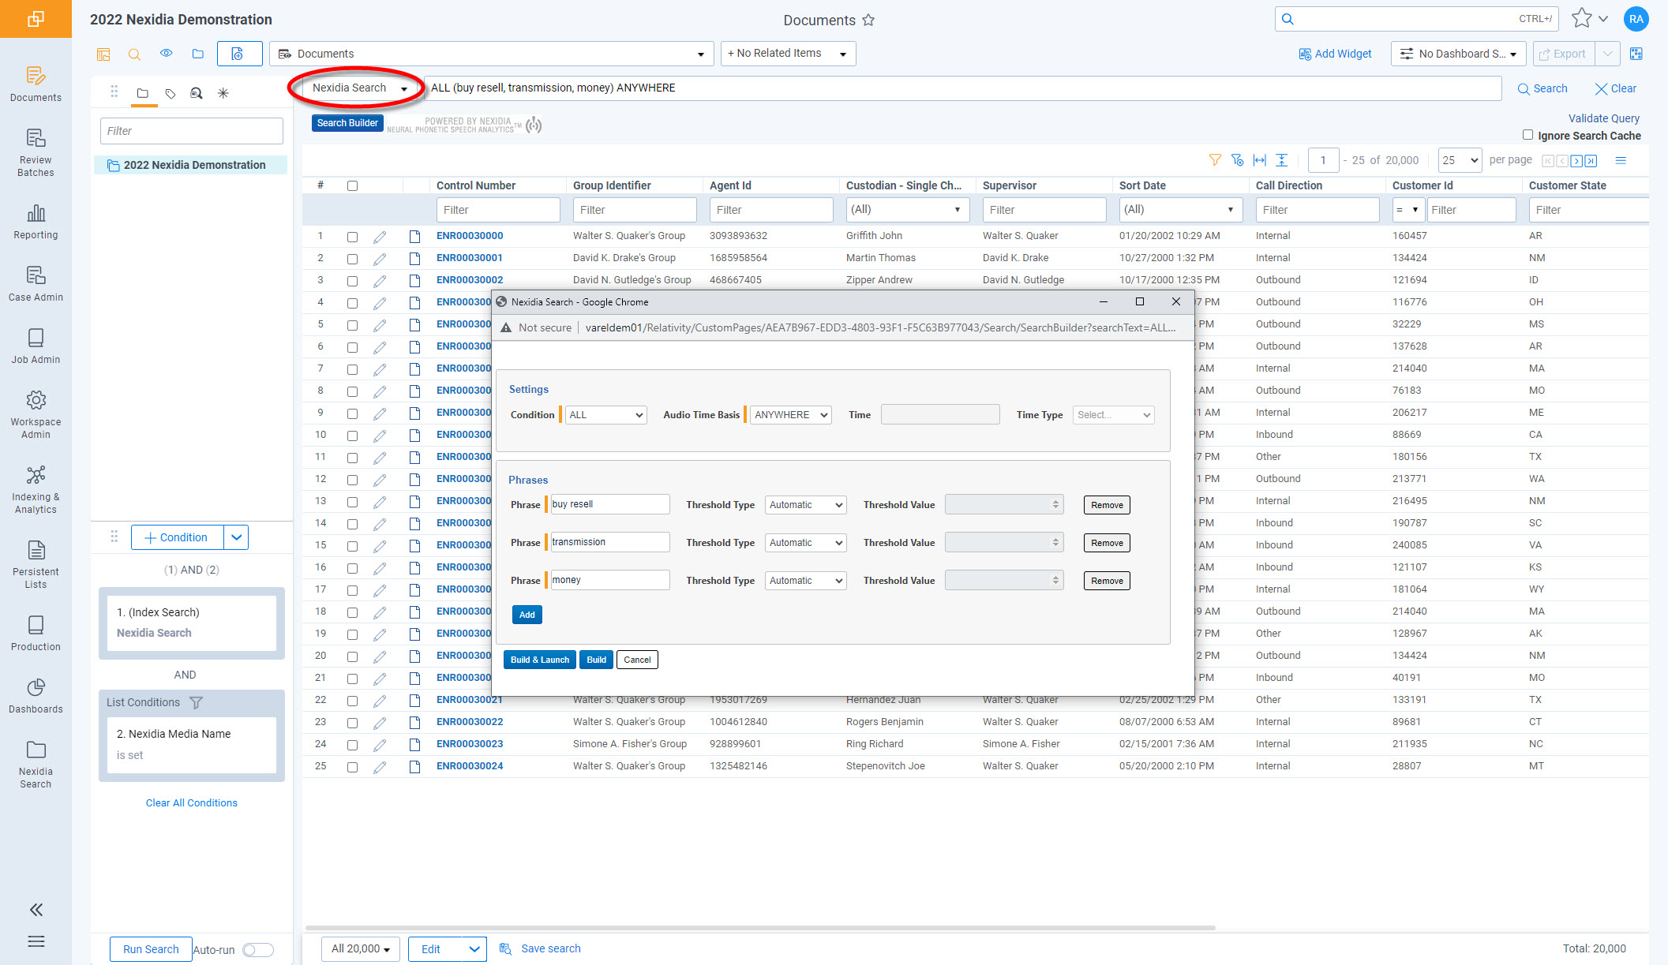Open Review Batches in the sidebar

[36, 152]
